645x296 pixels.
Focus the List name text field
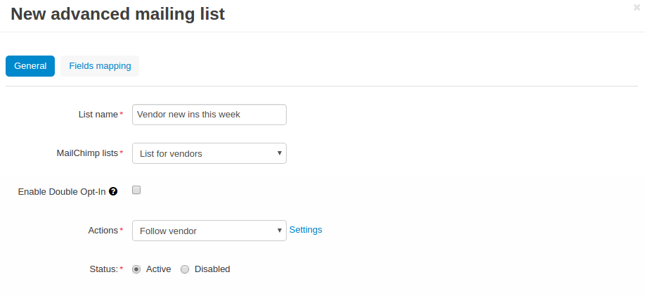(x=209, y=115)
